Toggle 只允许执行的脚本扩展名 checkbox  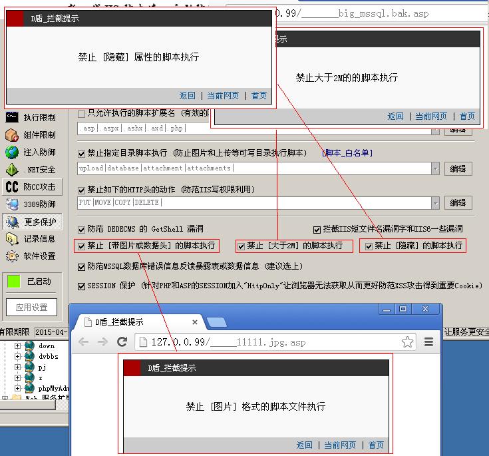click(81, 114)
